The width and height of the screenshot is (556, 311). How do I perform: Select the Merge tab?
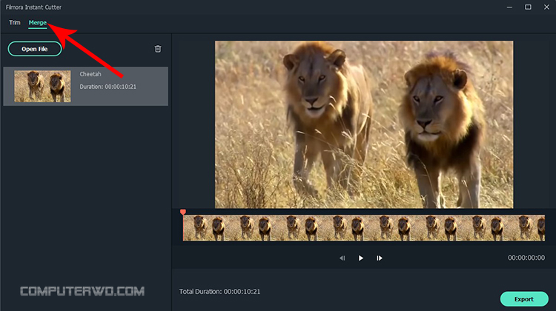coord(38,23)
